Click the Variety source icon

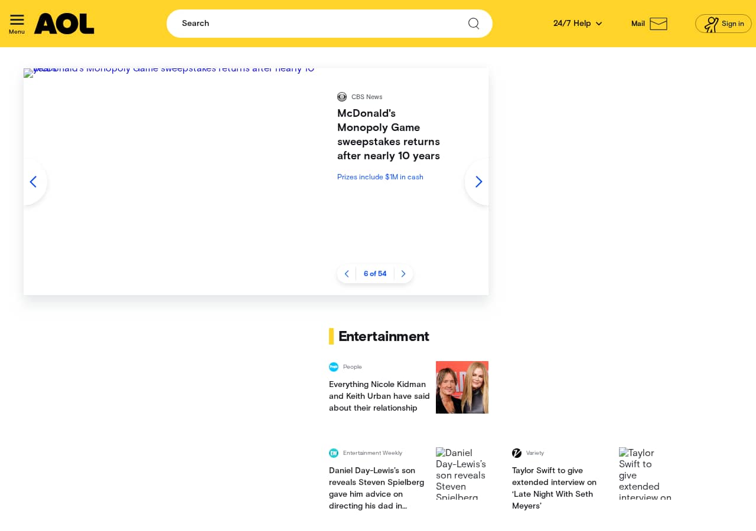pos(517,453)
